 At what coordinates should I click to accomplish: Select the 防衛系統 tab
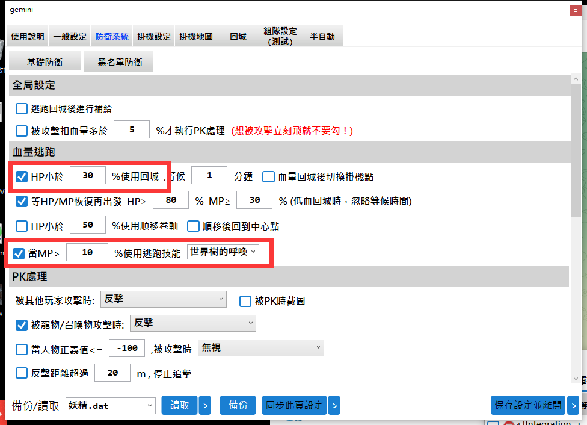click(111, 36)
